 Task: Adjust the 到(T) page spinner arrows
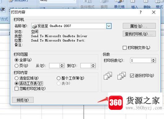pyautogui.click(x=93, y=66)
